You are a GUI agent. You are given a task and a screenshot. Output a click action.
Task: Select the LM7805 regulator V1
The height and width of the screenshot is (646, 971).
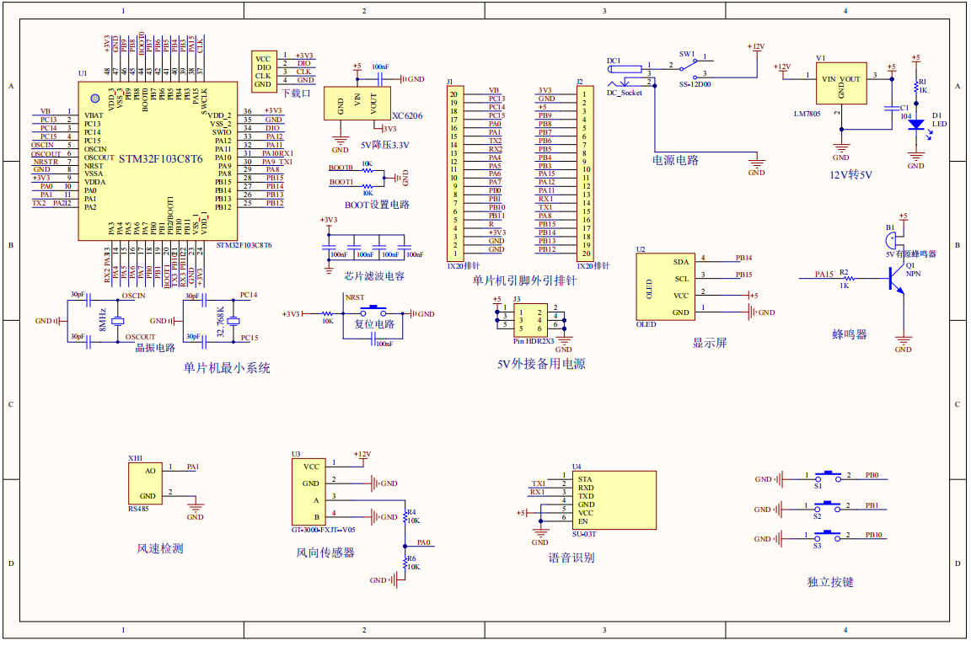(x=840, y=83)
